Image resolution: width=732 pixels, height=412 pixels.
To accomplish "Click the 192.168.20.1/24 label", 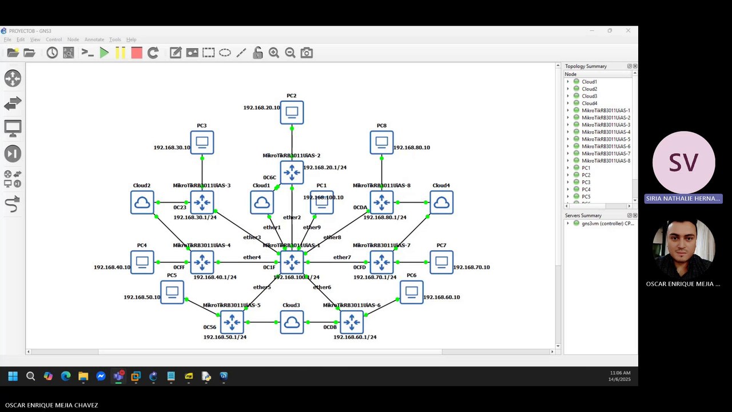I will 325,168.
